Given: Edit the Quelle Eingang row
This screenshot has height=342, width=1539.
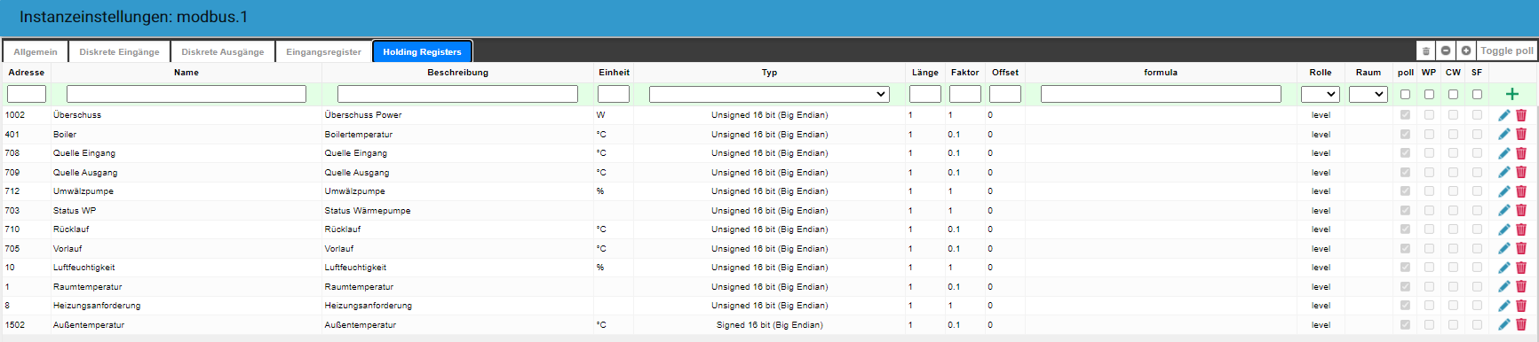Looking at the screenshot, I should pyautogui.click(x=1503, y=153).
